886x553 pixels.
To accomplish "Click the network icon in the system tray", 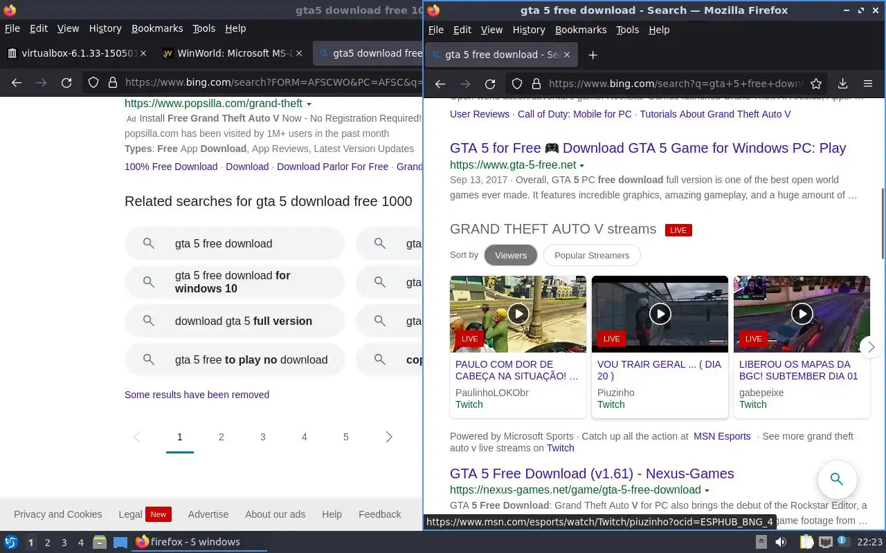I will coord(825,542).
